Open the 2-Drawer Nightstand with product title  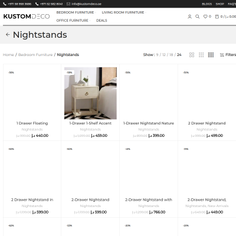[149, 200]
